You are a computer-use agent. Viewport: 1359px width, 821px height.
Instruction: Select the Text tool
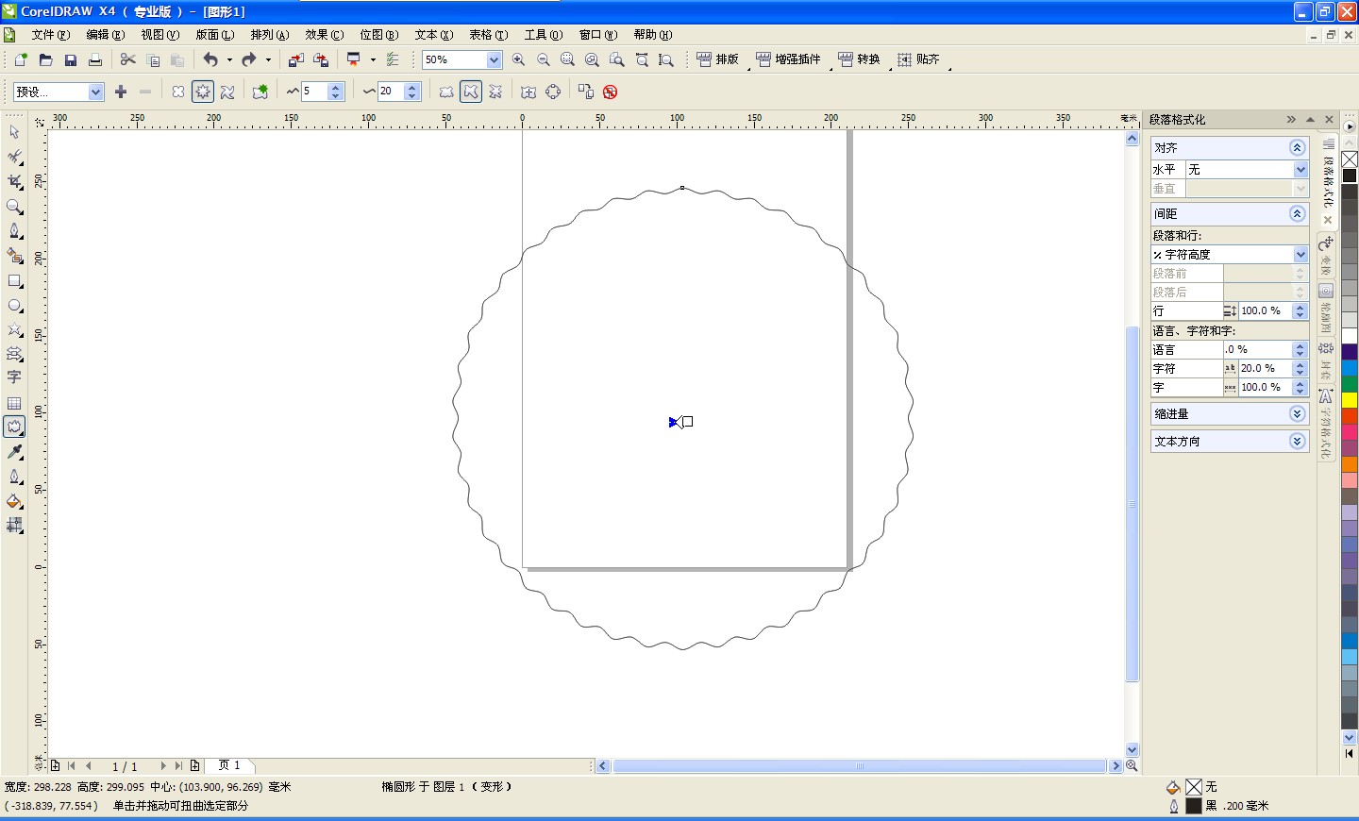14,377
